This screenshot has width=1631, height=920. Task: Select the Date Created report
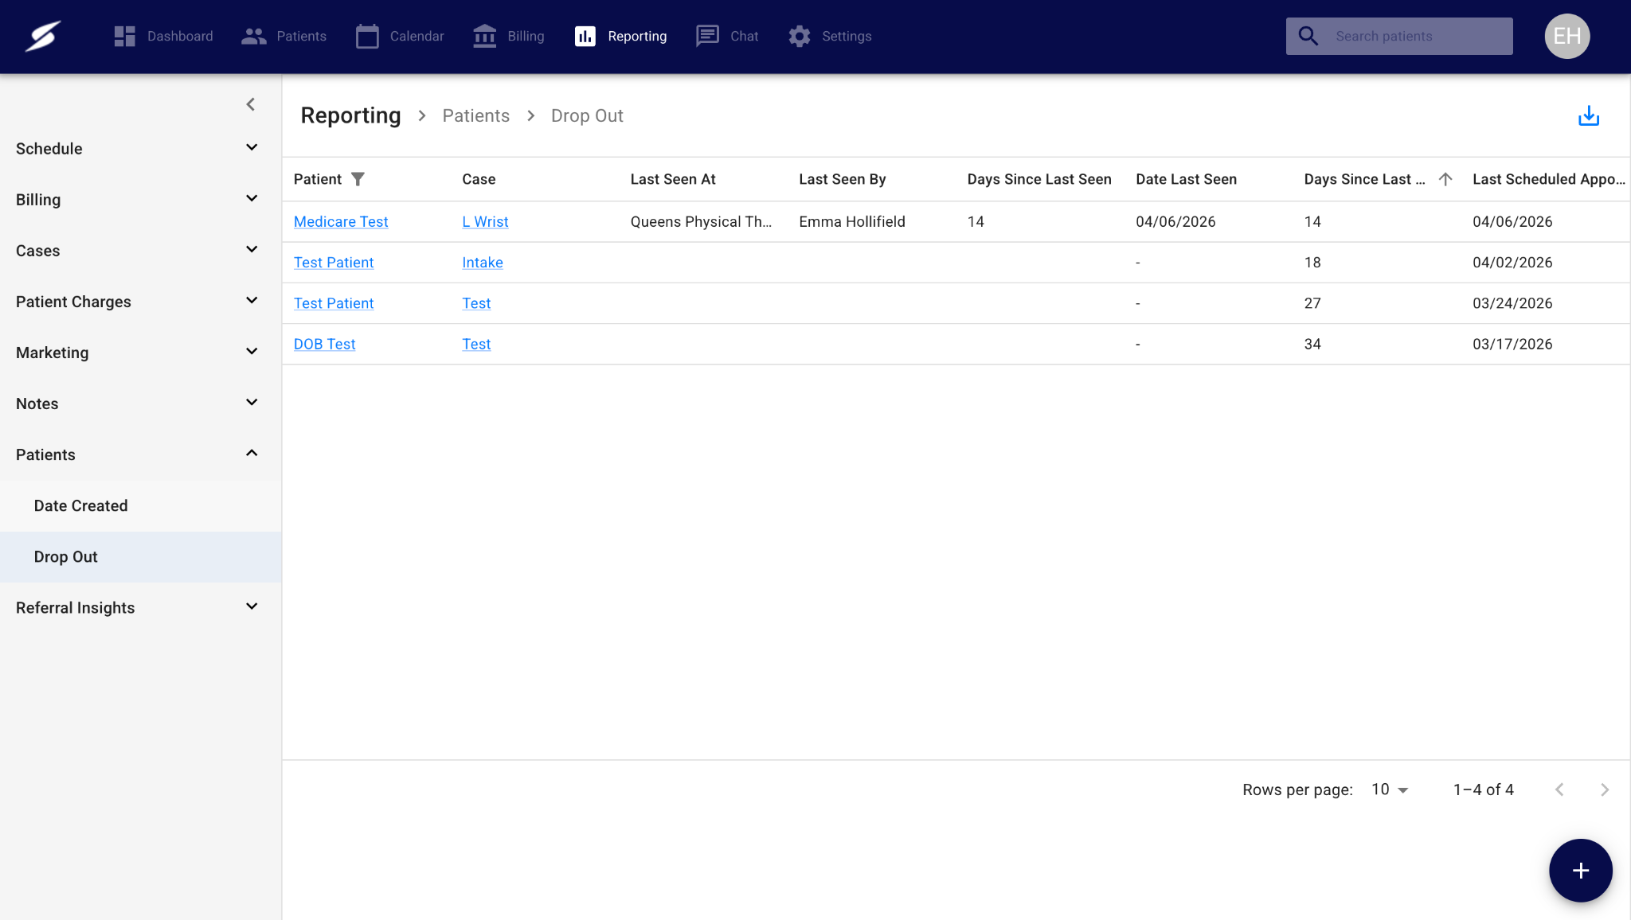tap(80, 506)
